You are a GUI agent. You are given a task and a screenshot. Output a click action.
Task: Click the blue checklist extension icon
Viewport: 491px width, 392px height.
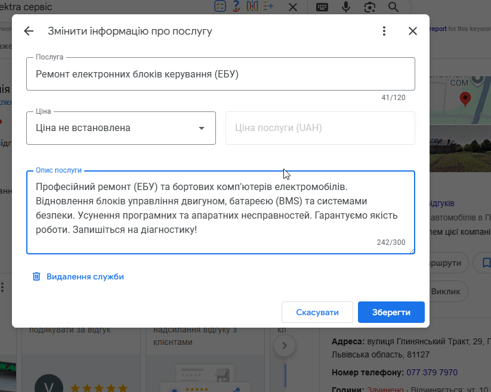220,6
